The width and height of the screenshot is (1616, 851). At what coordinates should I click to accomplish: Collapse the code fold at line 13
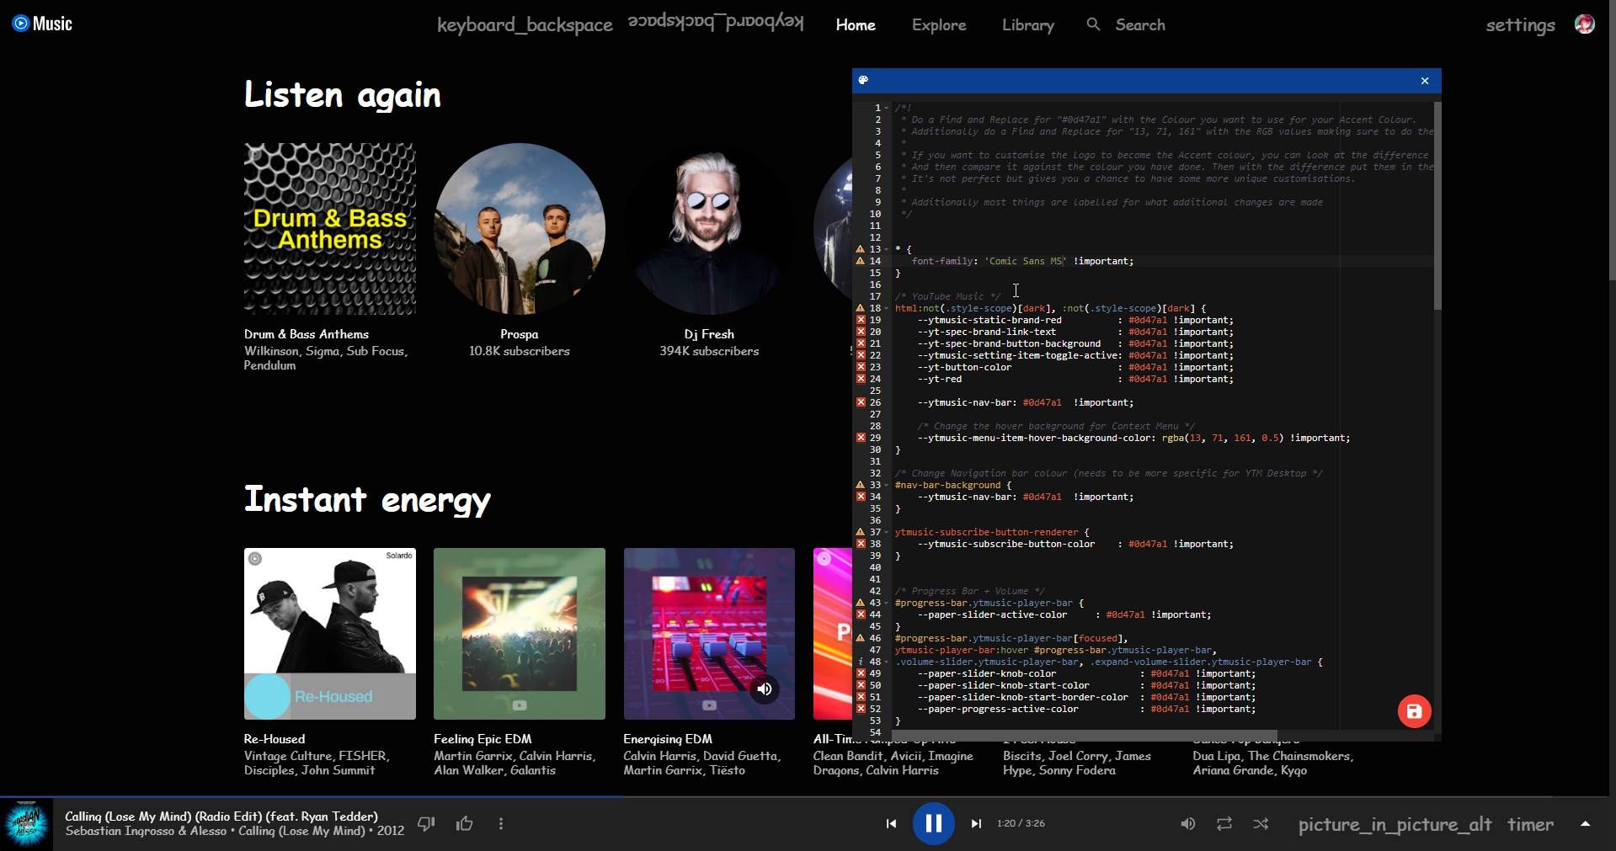click(x=884, y=249)
